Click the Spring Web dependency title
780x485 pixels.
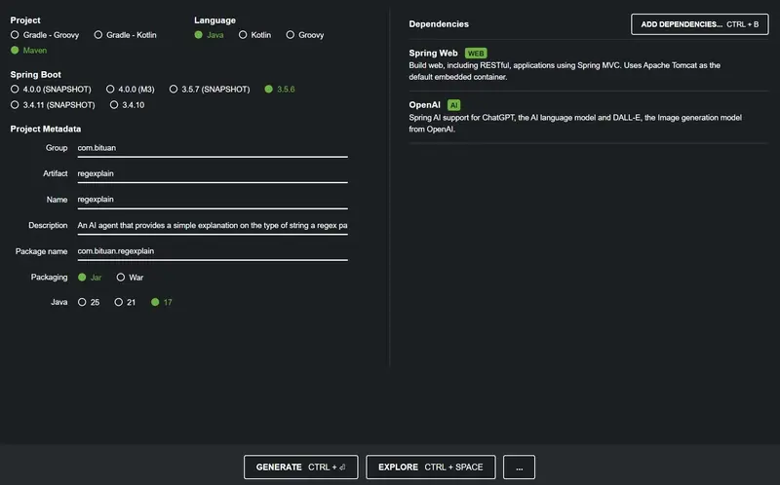click(433, 54)
